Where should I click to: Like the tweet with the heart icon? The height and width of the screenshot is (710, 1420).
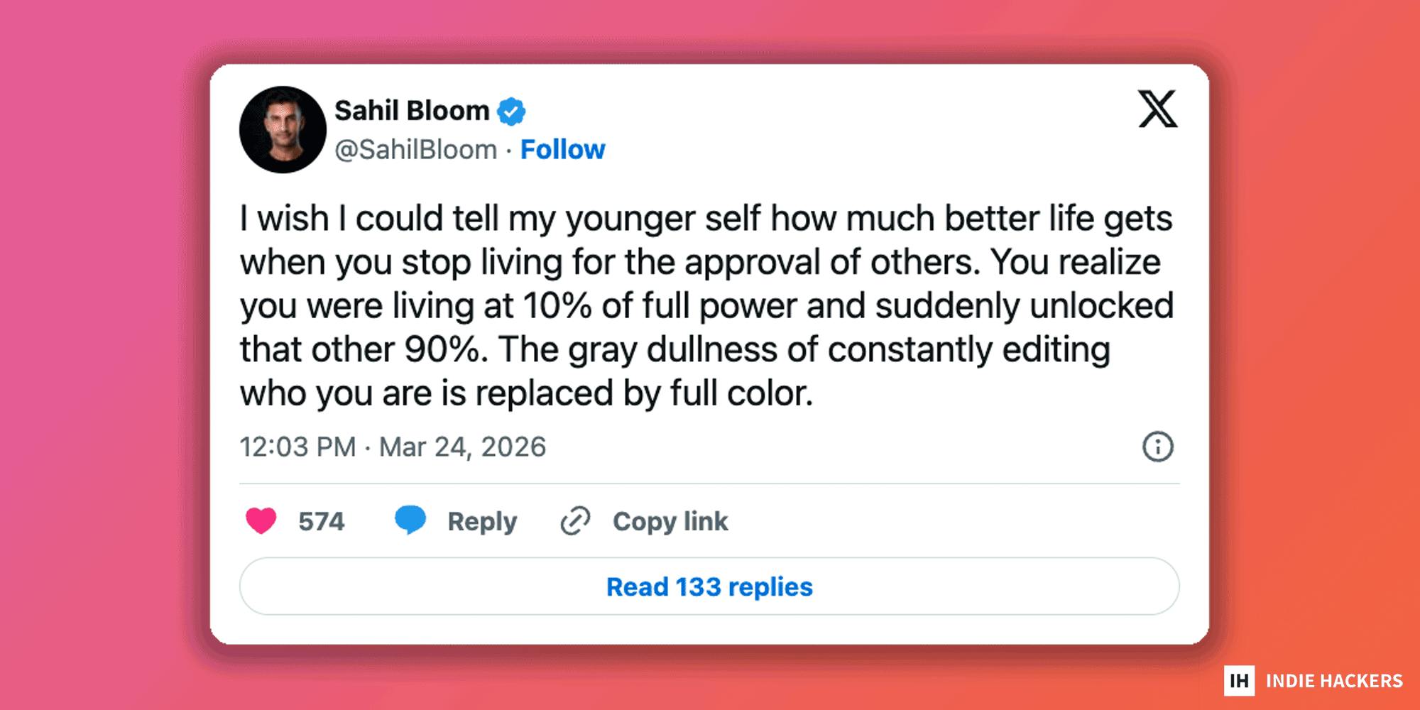pos(261,520)
